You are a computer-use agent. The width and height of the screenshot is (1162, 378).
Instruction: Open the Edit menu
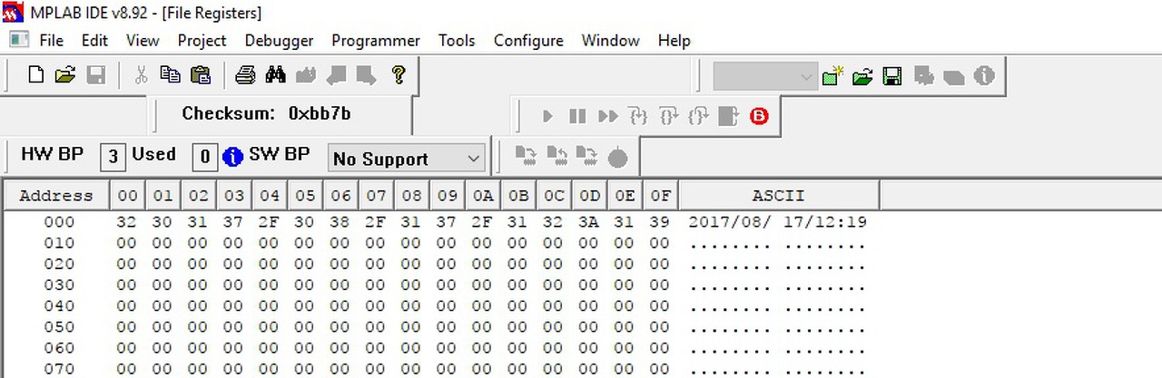[94, 41]
